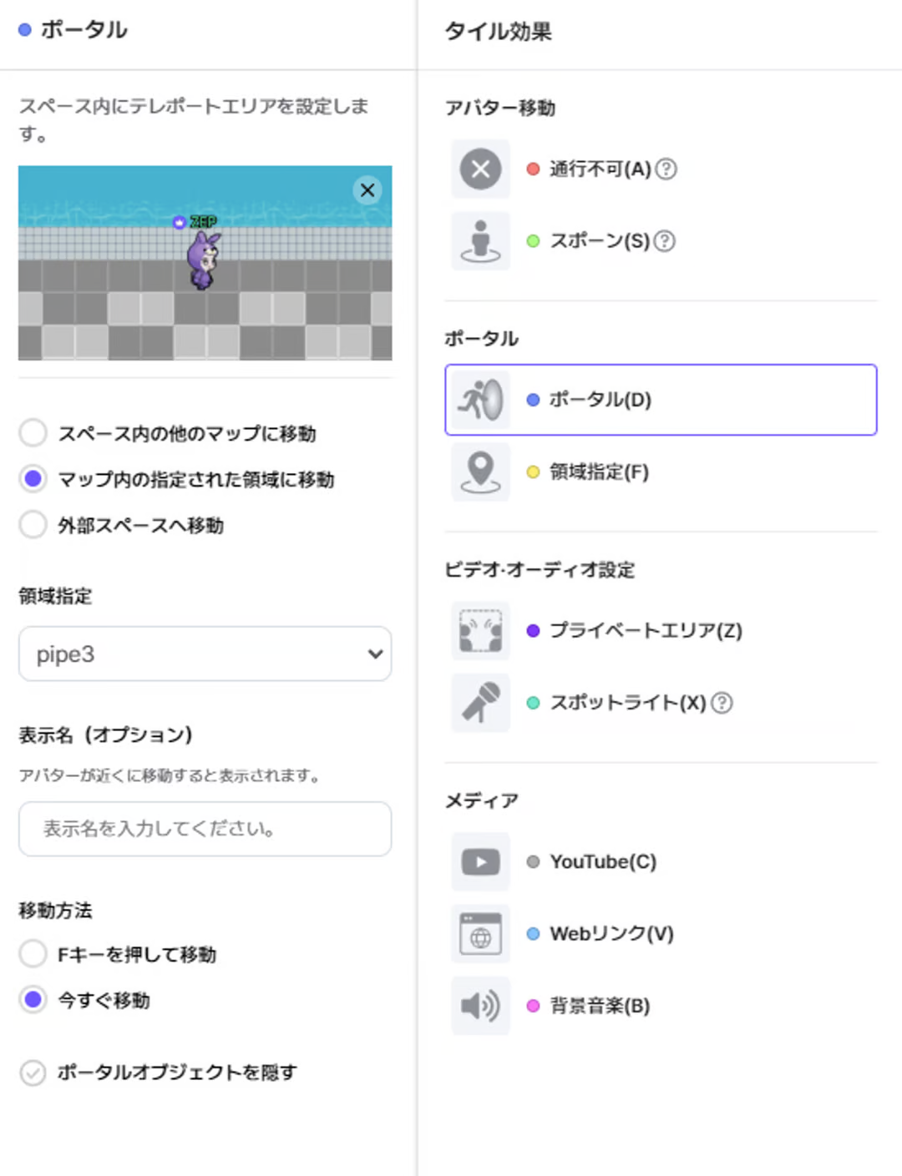Close the portal preview image
Image resolution: width=902 pixels, height=1176 pixels.
(367, 190)
